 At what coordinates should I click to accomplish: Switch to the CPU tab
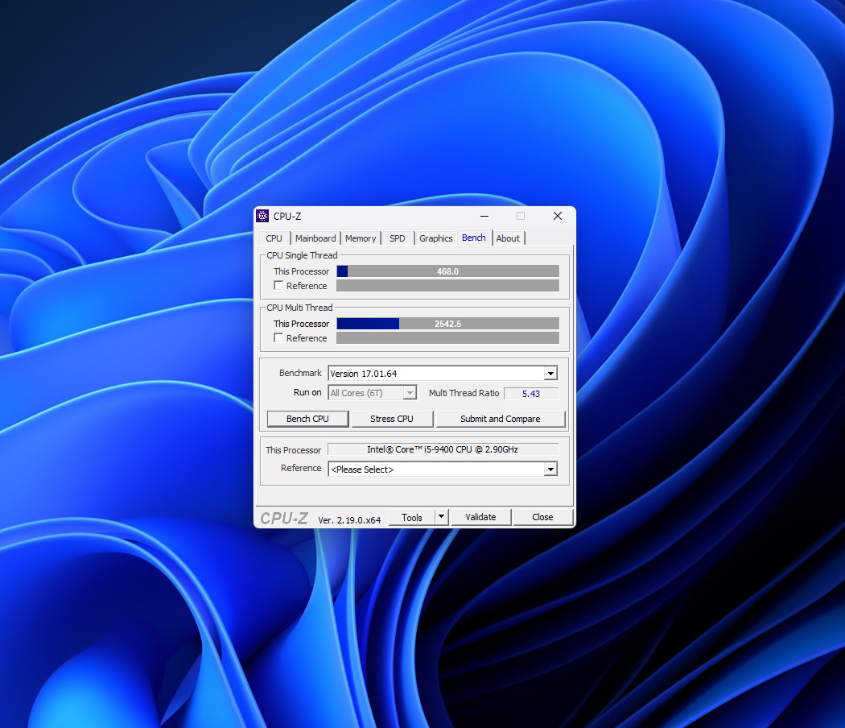[x=274, y=238]
